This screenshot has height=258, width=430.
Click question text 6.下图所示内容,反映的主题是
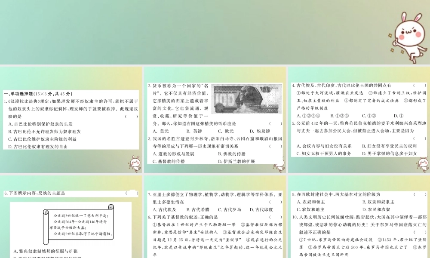click(x=35, y=193)
